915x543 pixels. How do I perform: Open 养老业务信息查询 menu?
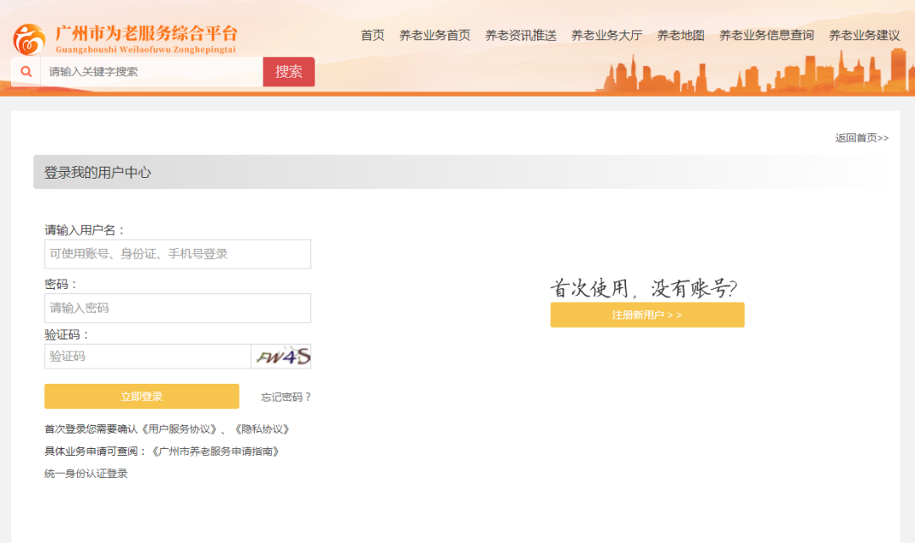766,36
